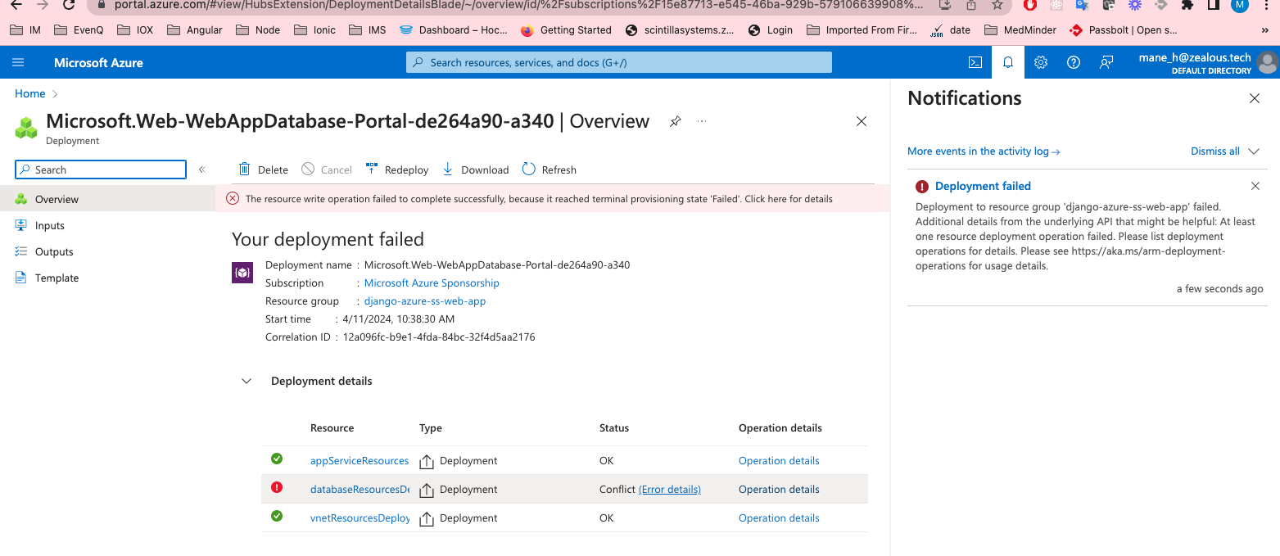Open the Help question mark icon
This screenshot has width=1280, height=556.
click(1074, 62)
